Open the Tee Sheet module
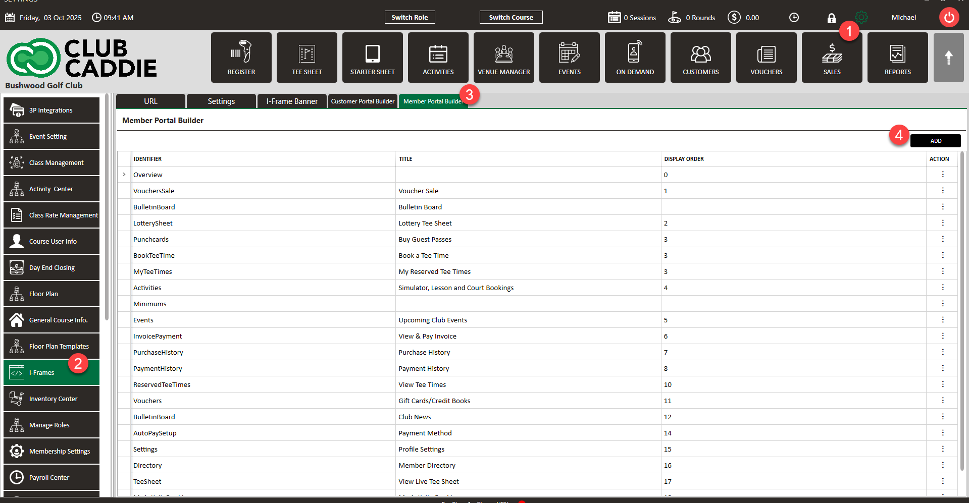The height and width of the screenshot is (503, 969). (307, 58)
